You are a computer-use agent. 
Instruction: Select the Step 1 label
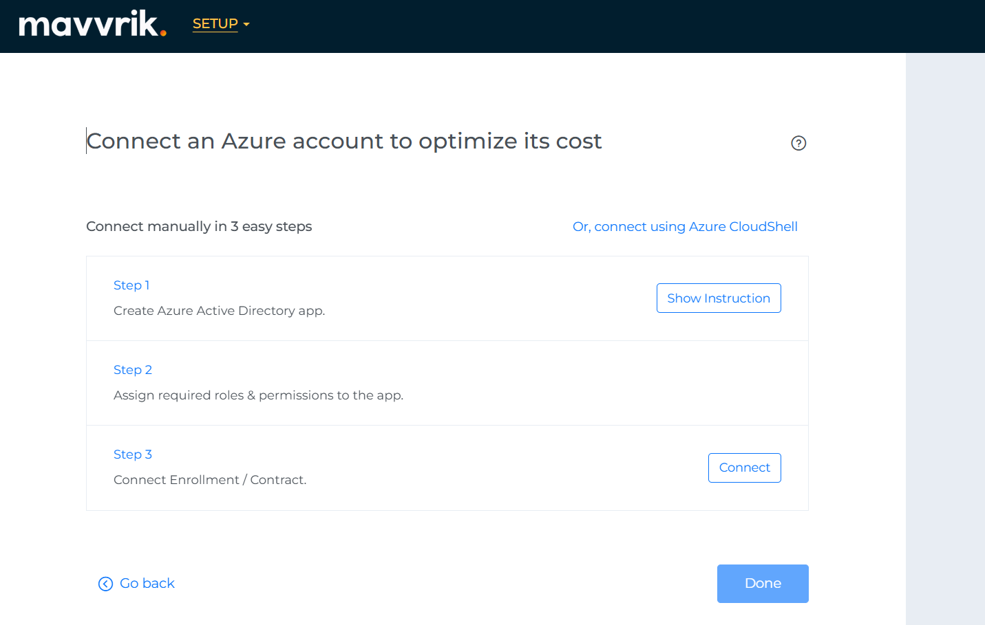pyautogui.click(x=131, y=285)
